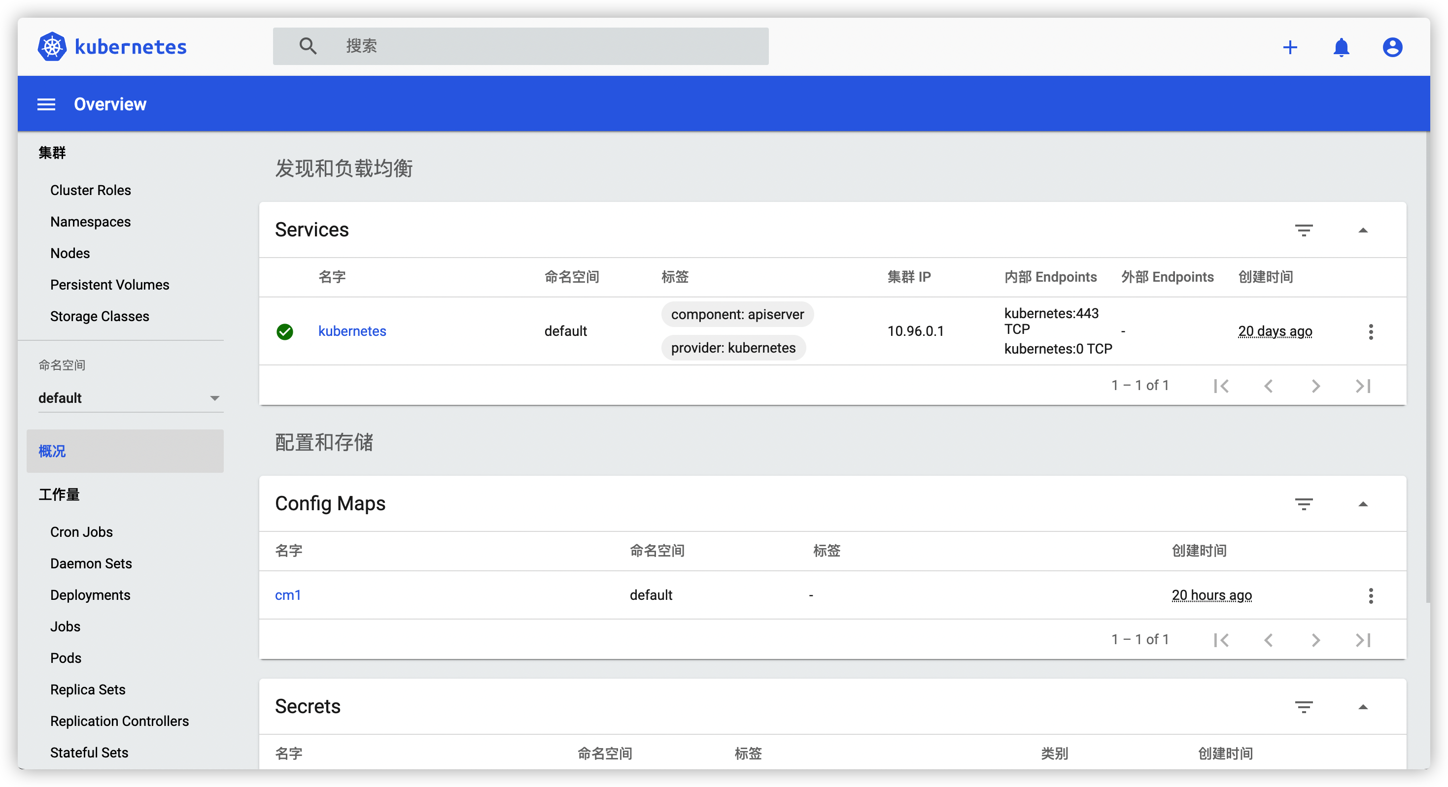Open Storage Classes in sidebar
Image resolution: width=1448 pixels, height=787 pixels.
click(x=100, y=316)
